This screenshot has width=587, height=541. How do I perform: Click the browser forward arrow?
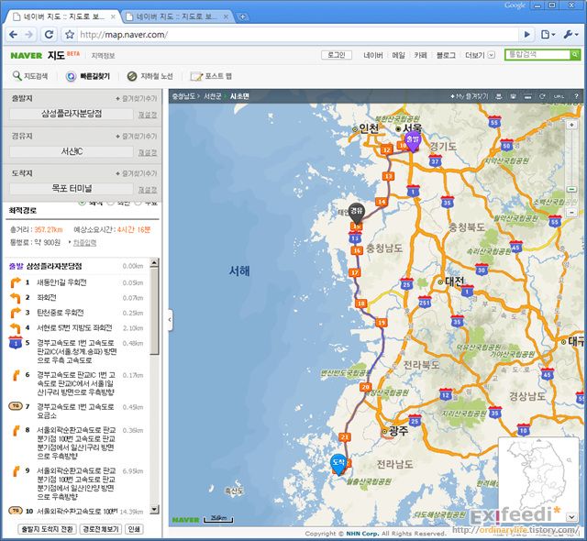pos(29,35)
